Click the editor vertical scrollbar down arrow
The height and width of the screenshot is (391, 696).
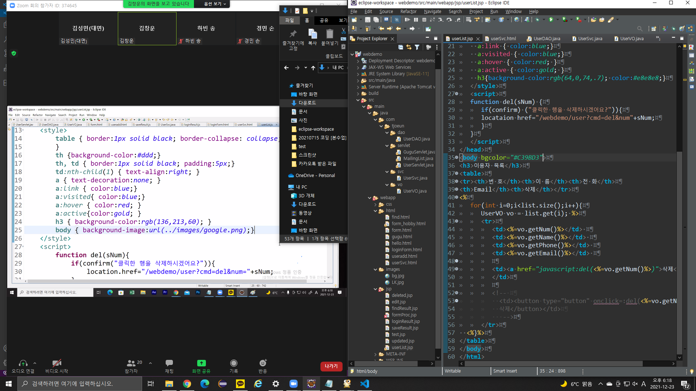pos(679,357)
